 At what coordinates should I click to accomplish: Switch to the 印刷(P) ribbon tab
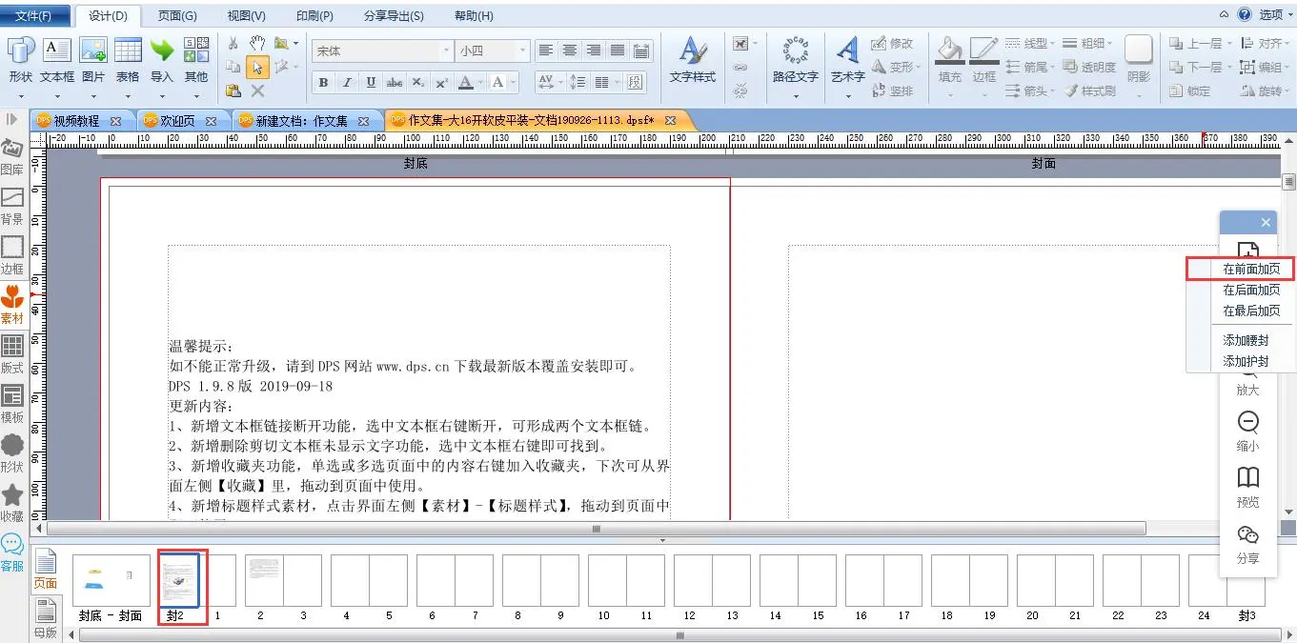(314, 15)
